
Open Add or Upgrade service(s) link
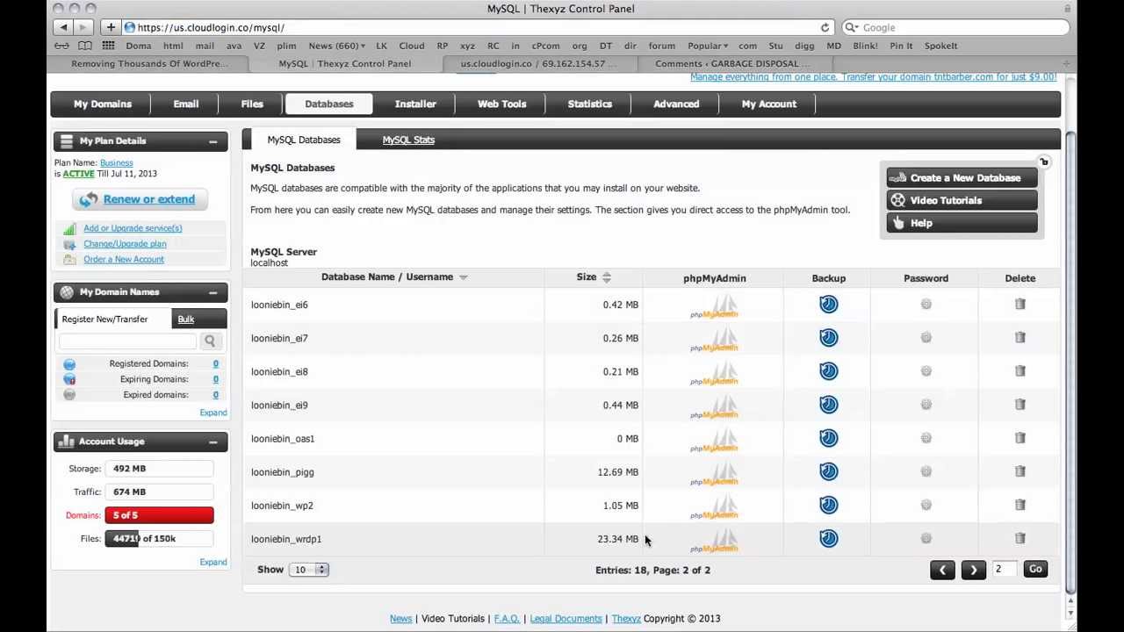133,228
